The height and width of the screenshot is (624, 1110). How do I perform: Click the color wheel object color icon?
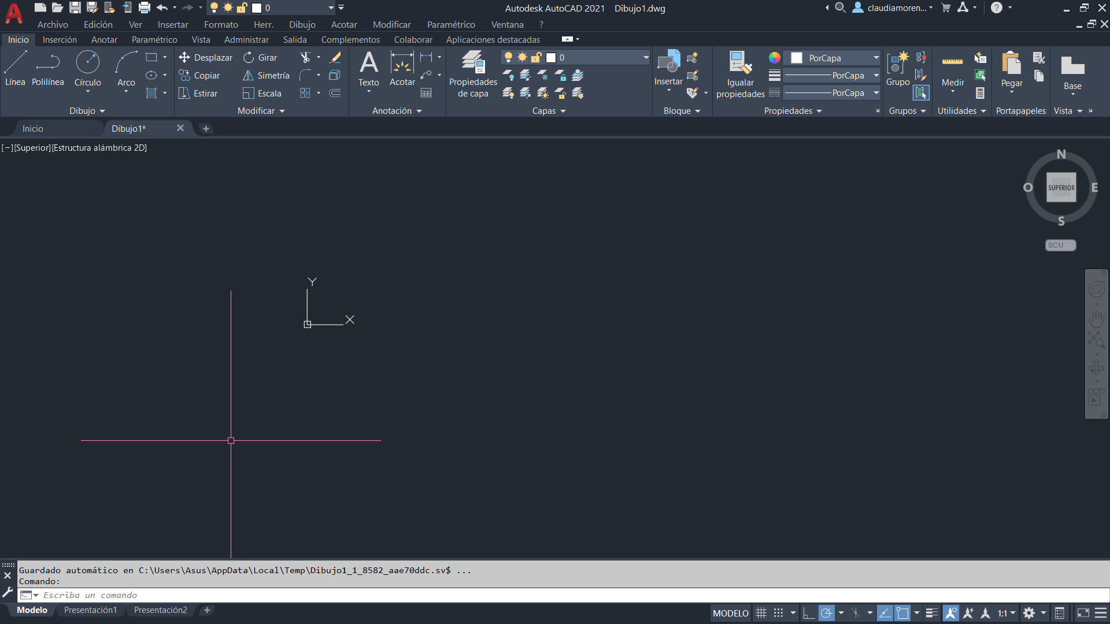click(774, 58)
